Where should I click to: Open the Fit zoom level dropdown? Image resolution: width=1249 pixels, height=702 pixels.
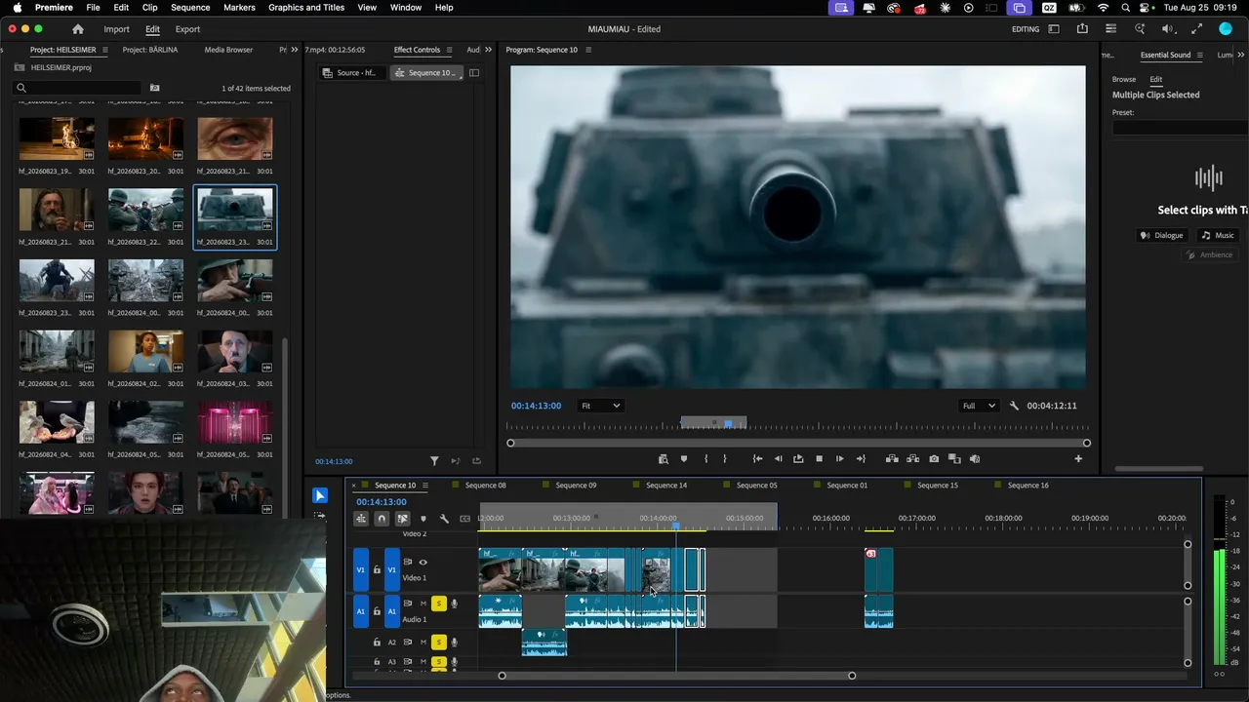coord(600,406)
